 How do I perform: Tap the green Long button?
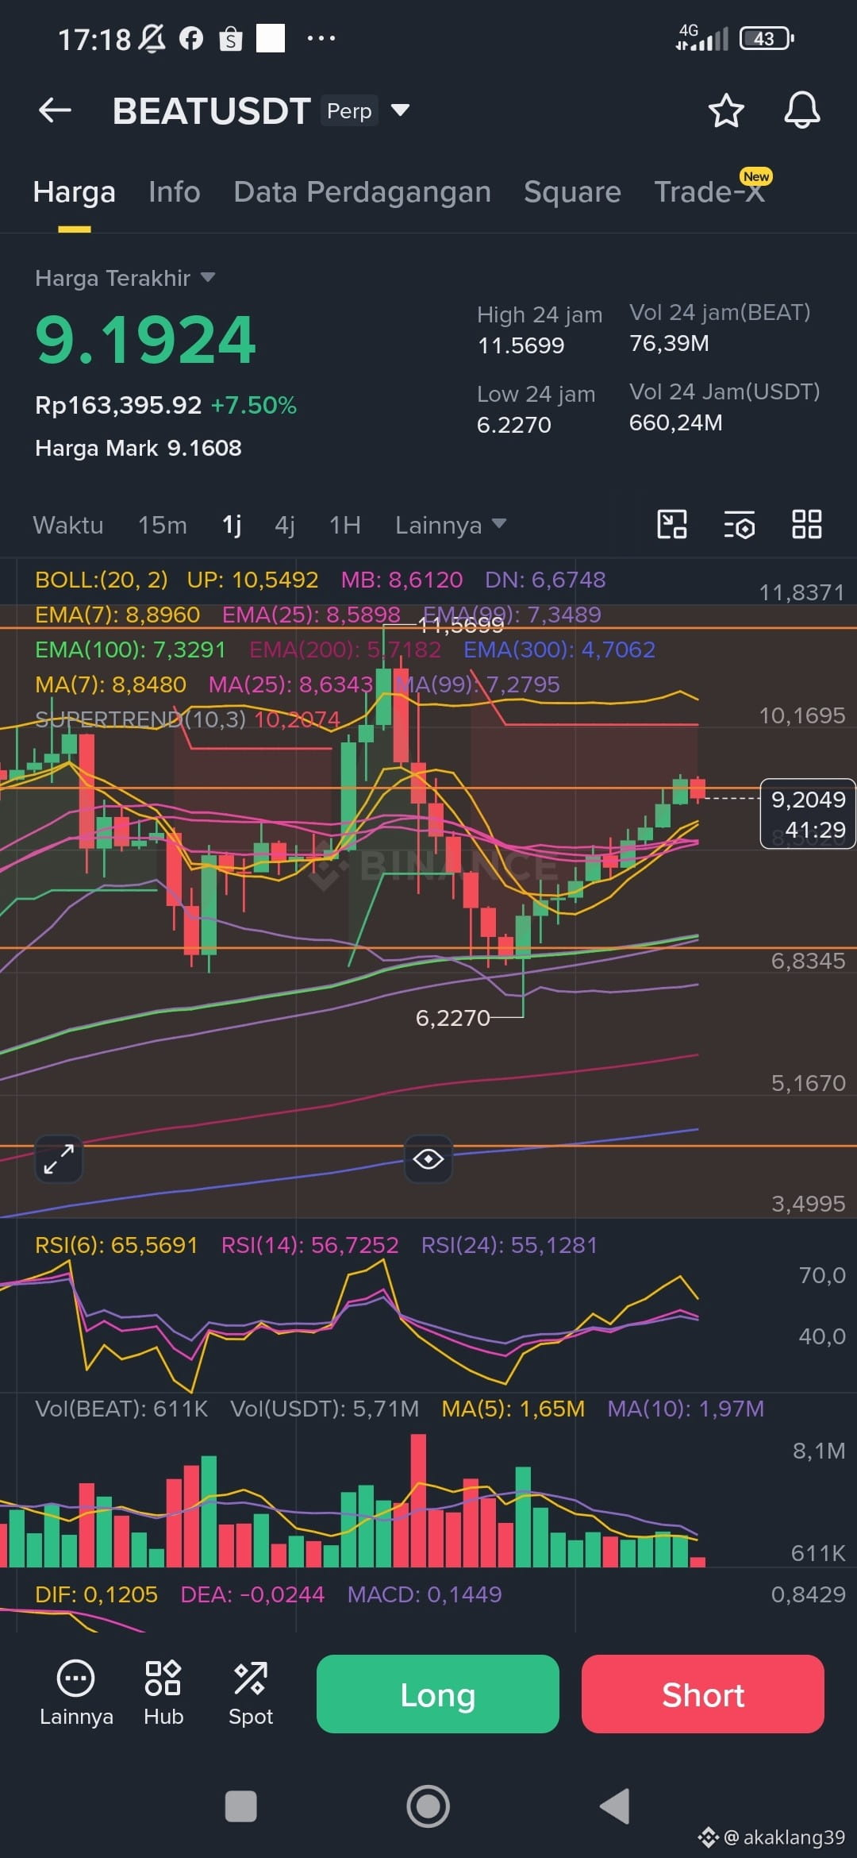point(438,1694)
